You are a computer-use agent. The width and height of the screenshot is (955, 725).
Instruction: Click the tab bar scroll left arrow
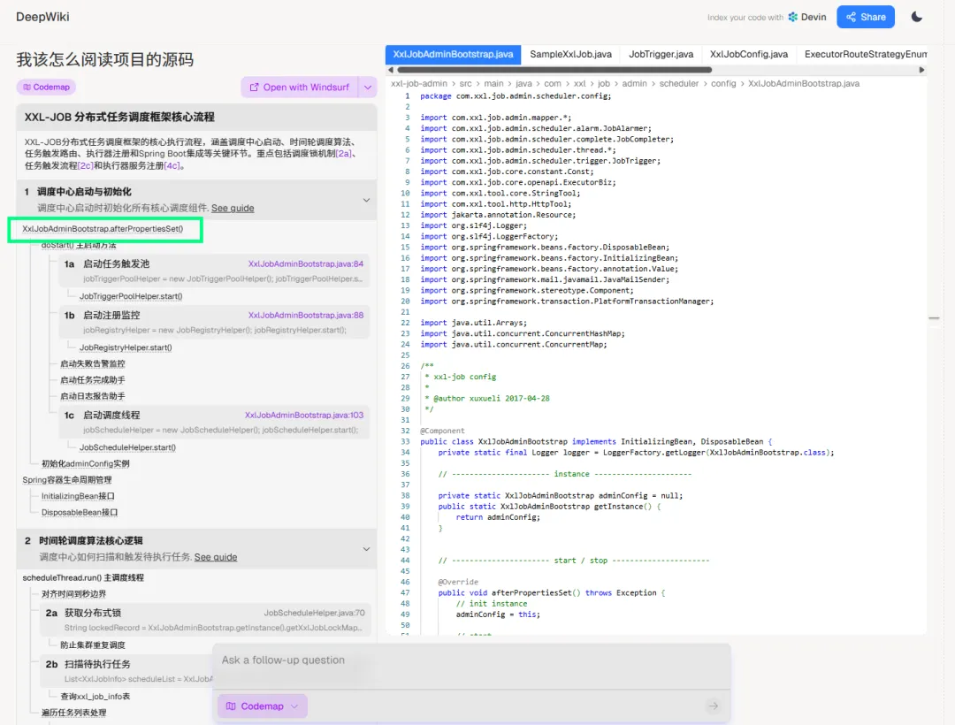pyautogui.click(x=391, y=70)
